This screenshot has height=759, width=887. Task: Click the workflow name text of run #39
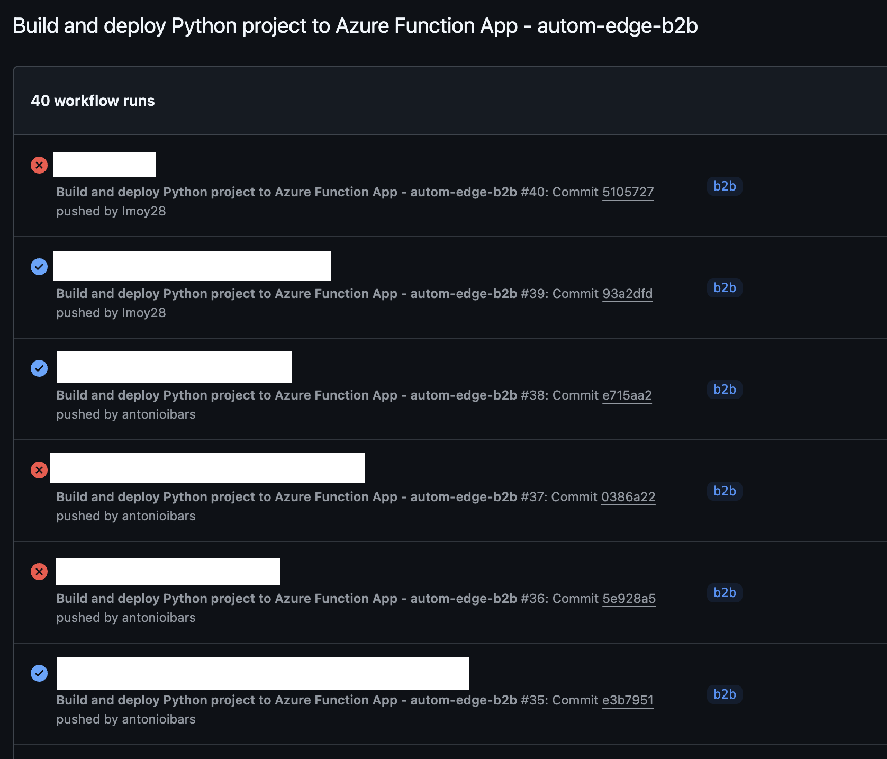pyautogui.click(x=286, y=294)
